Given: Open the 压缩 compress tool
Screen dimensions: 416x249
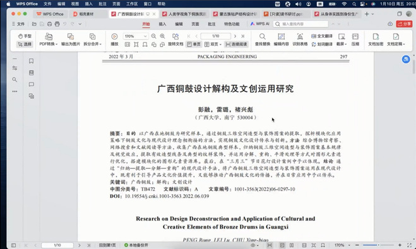Looking at the screenshot, I should coord(355,40).
